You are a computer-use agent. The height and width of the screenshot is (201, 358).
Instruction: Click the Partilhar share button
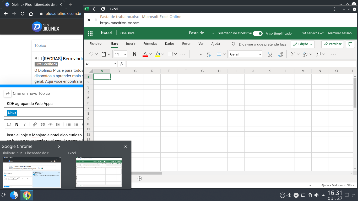[332, 44]
